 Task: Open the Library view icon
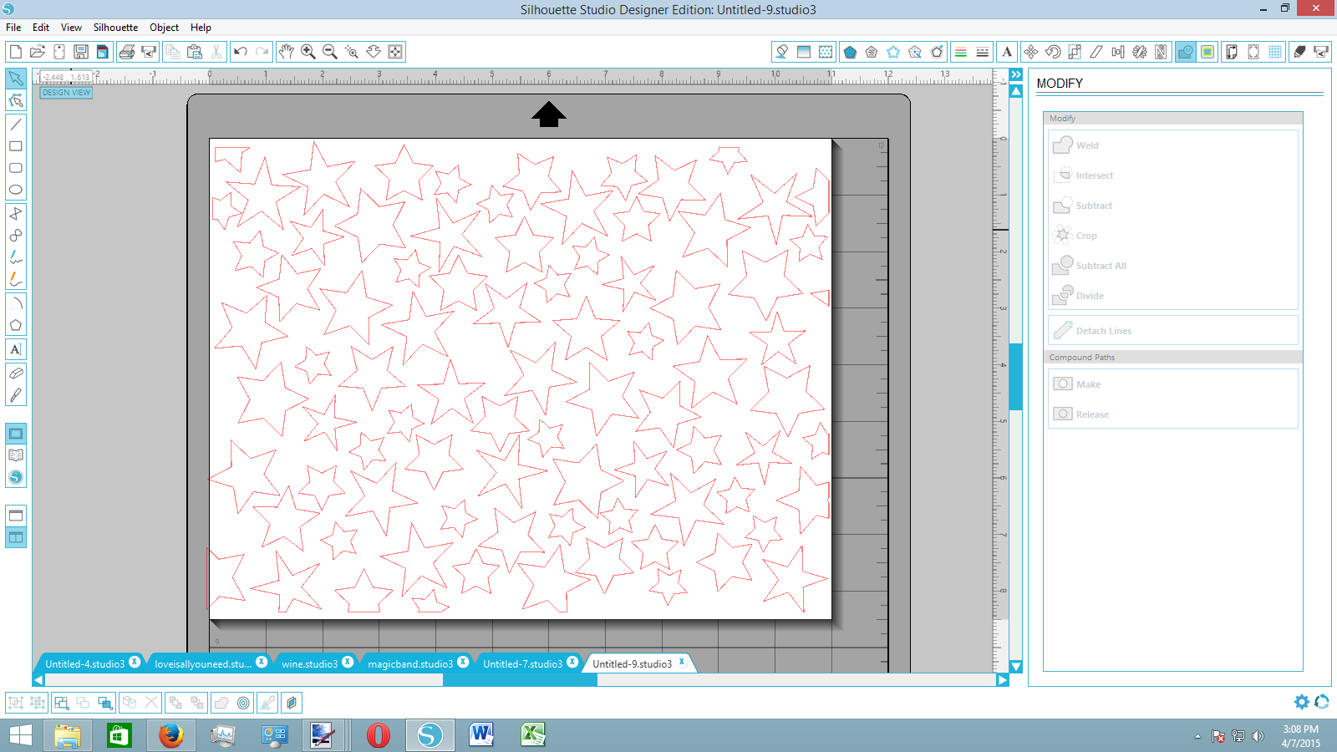click(16, 455)
